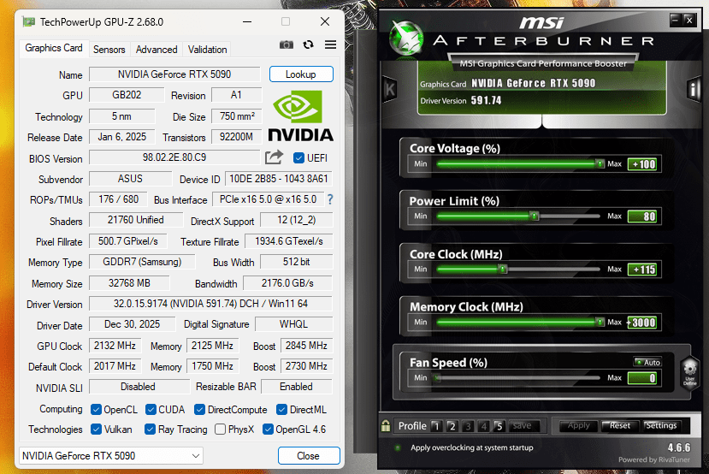
Task: Toggle the DirectML checkbox
Action: click(x=281, y=409)
